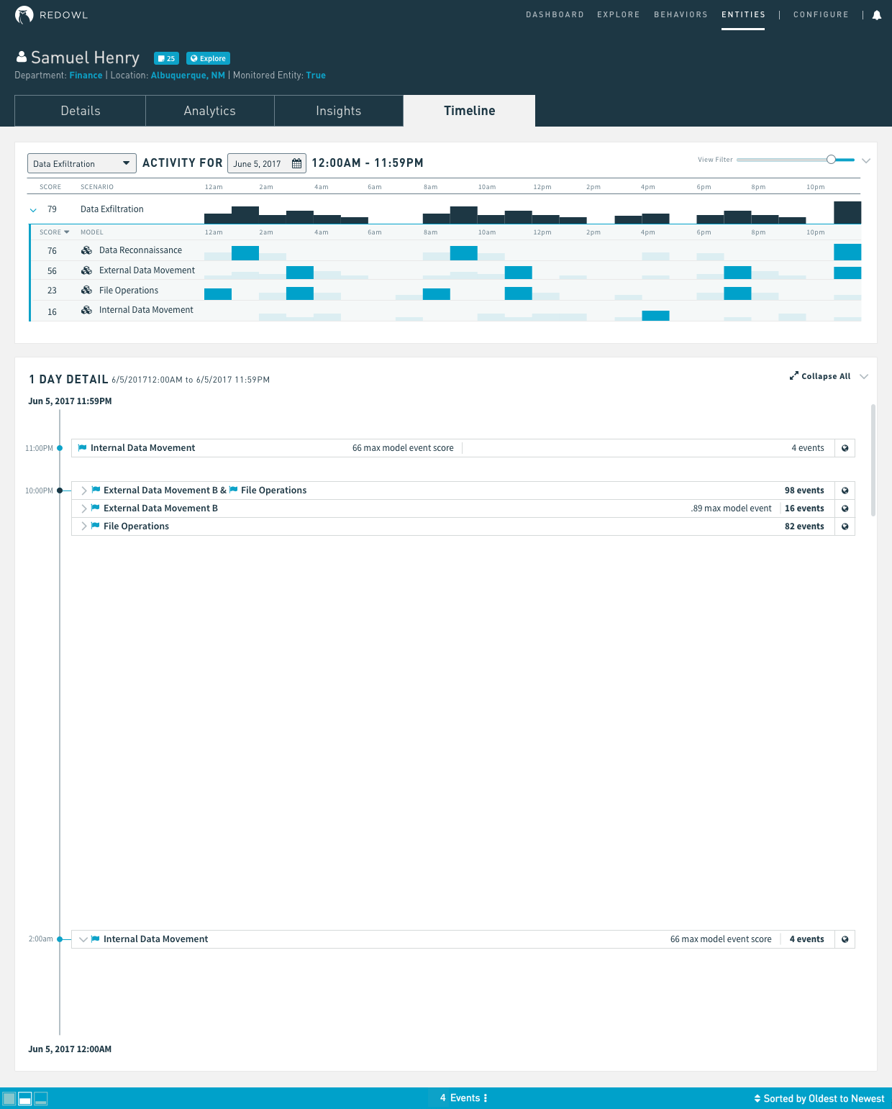The width and height of the screenshot is (892, 1109).
Task: Click the External Data Movement model icon
Action: pos(86,270)
